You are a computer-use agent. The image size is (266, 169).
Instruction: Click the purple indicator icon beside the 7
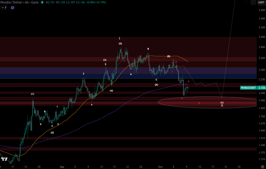click(13, 8)
